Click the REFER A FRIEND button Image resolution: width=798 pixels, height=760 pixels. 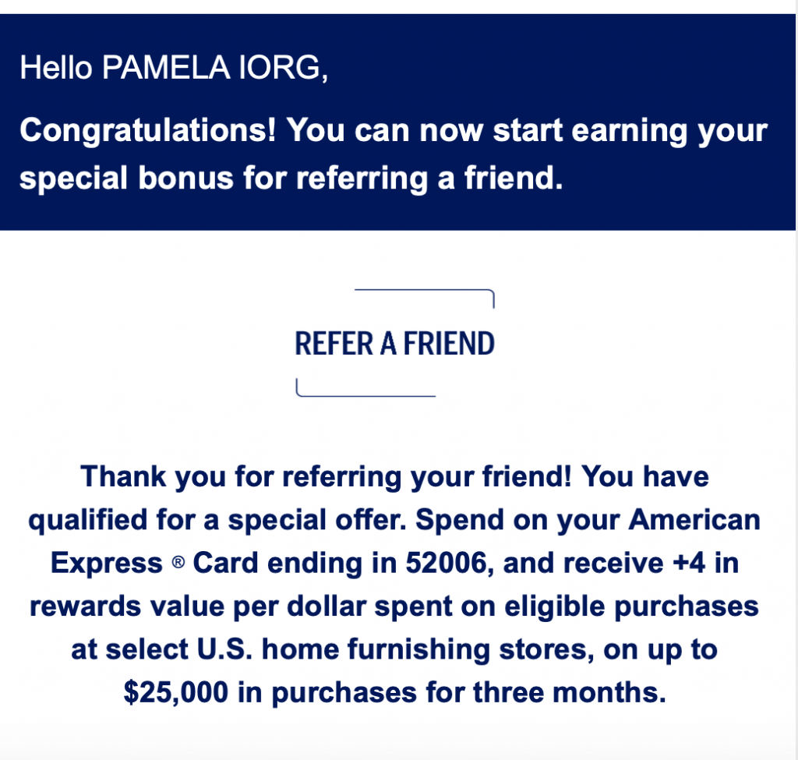[x=394, y=344]
